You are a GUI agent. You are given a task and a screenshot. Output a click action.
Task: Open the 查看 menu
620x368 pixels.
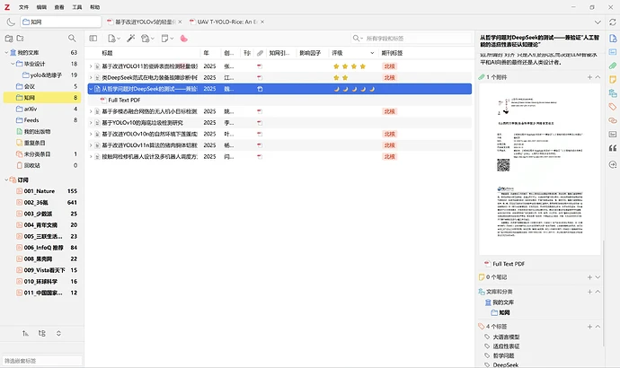(x=59, y=7)
